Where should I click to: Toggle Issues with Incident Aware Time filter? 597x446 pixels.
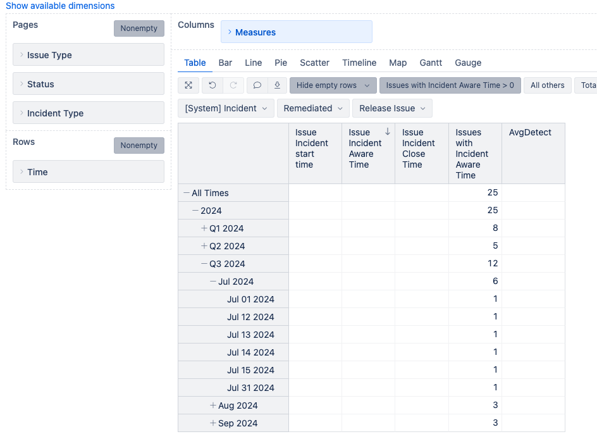coord(450,85)
